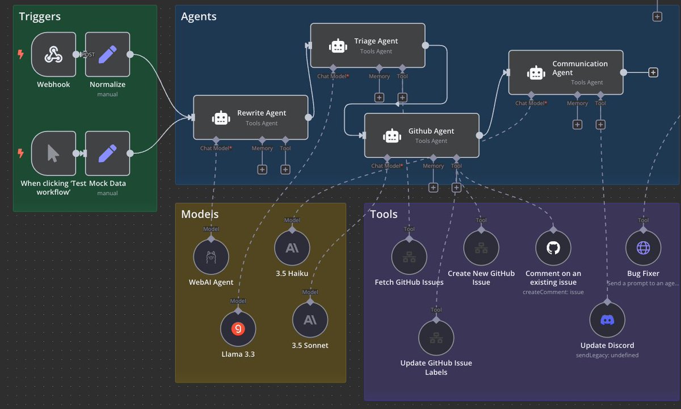The image size is (681, 409).
Task: Select the 'When clicking Test workflow' node
Action: (53, 153)
